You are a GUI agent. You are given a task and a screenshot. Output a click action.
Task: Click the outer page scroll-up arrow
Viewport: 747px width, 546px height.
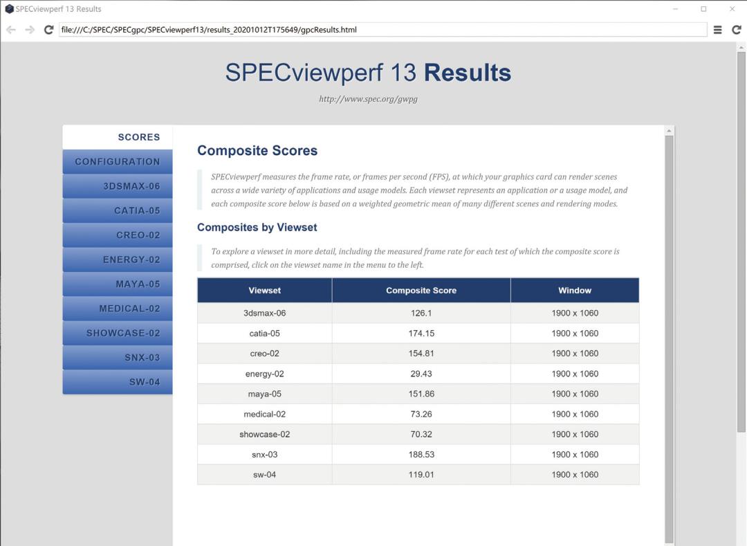pos(741,47)
